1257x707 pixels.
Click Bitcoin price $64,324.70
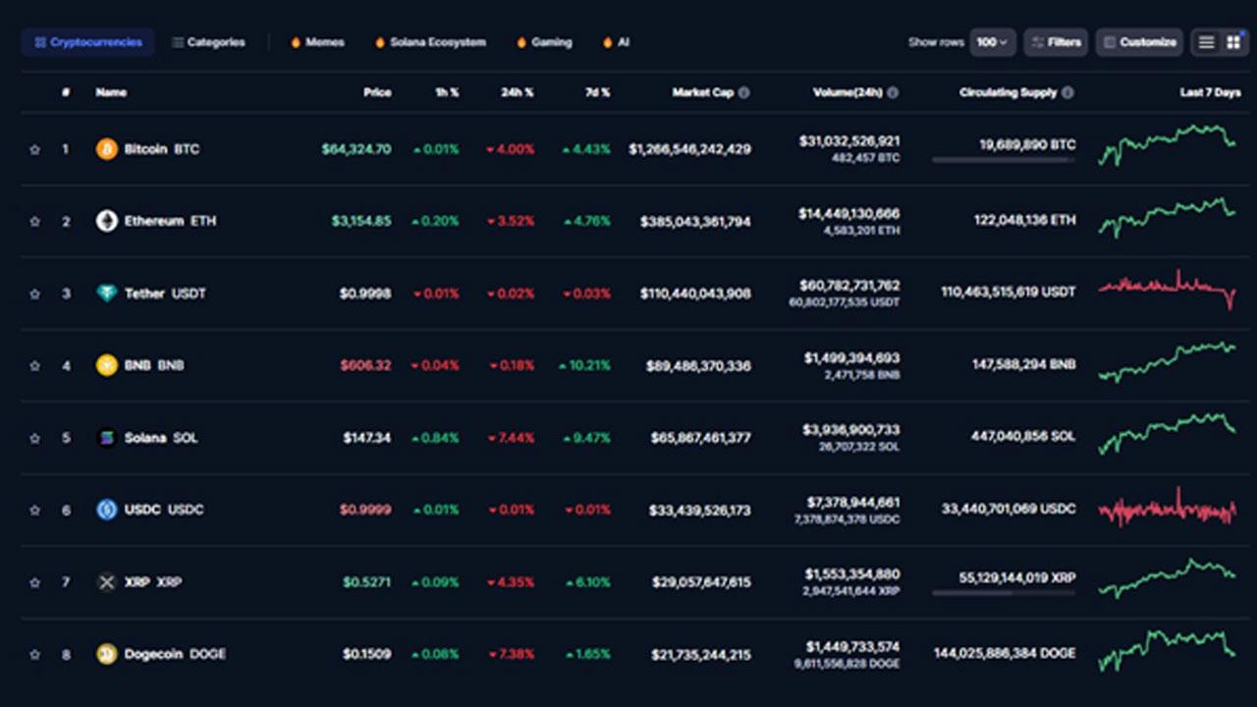356,149
